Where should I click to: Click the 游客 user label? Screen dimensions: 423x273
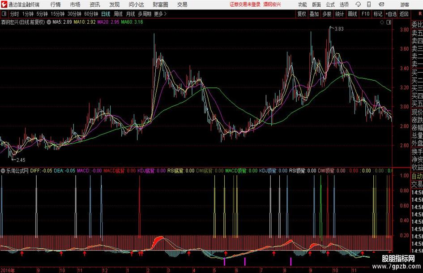point(405,4)
